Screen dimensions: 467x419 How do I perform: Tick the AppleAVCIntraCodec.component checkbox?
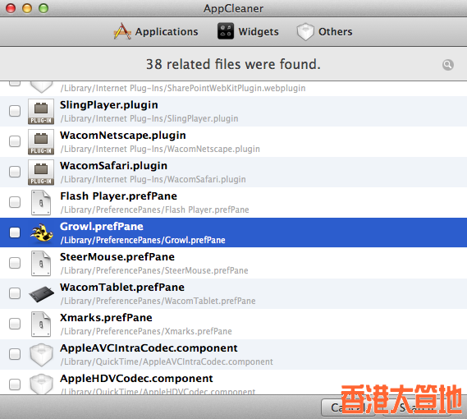pos(15,354)
